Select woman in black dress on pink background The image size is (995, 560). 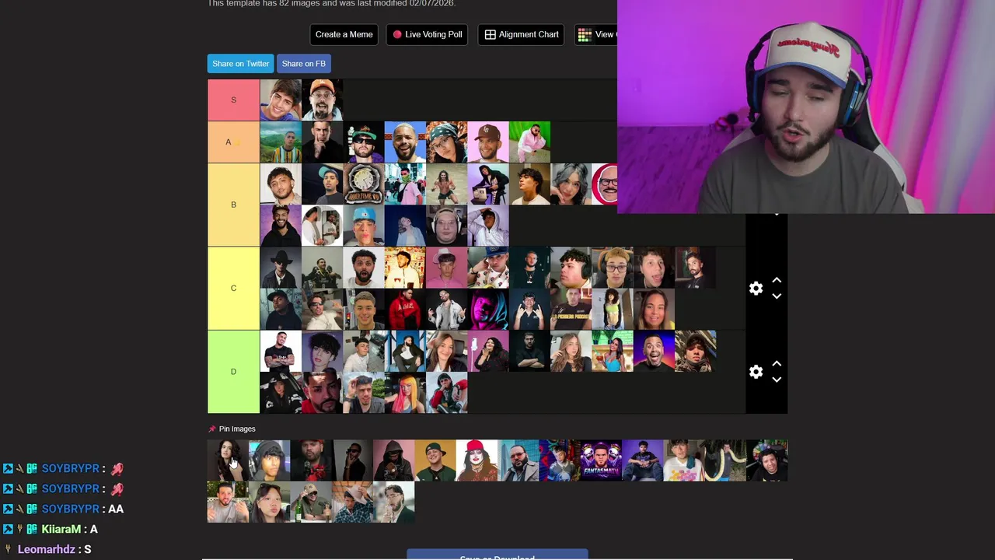point(488,352)
